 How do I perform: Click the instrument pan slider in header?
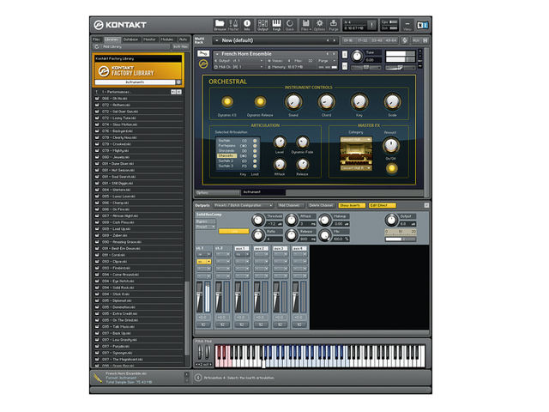click(x=366, y=67)
